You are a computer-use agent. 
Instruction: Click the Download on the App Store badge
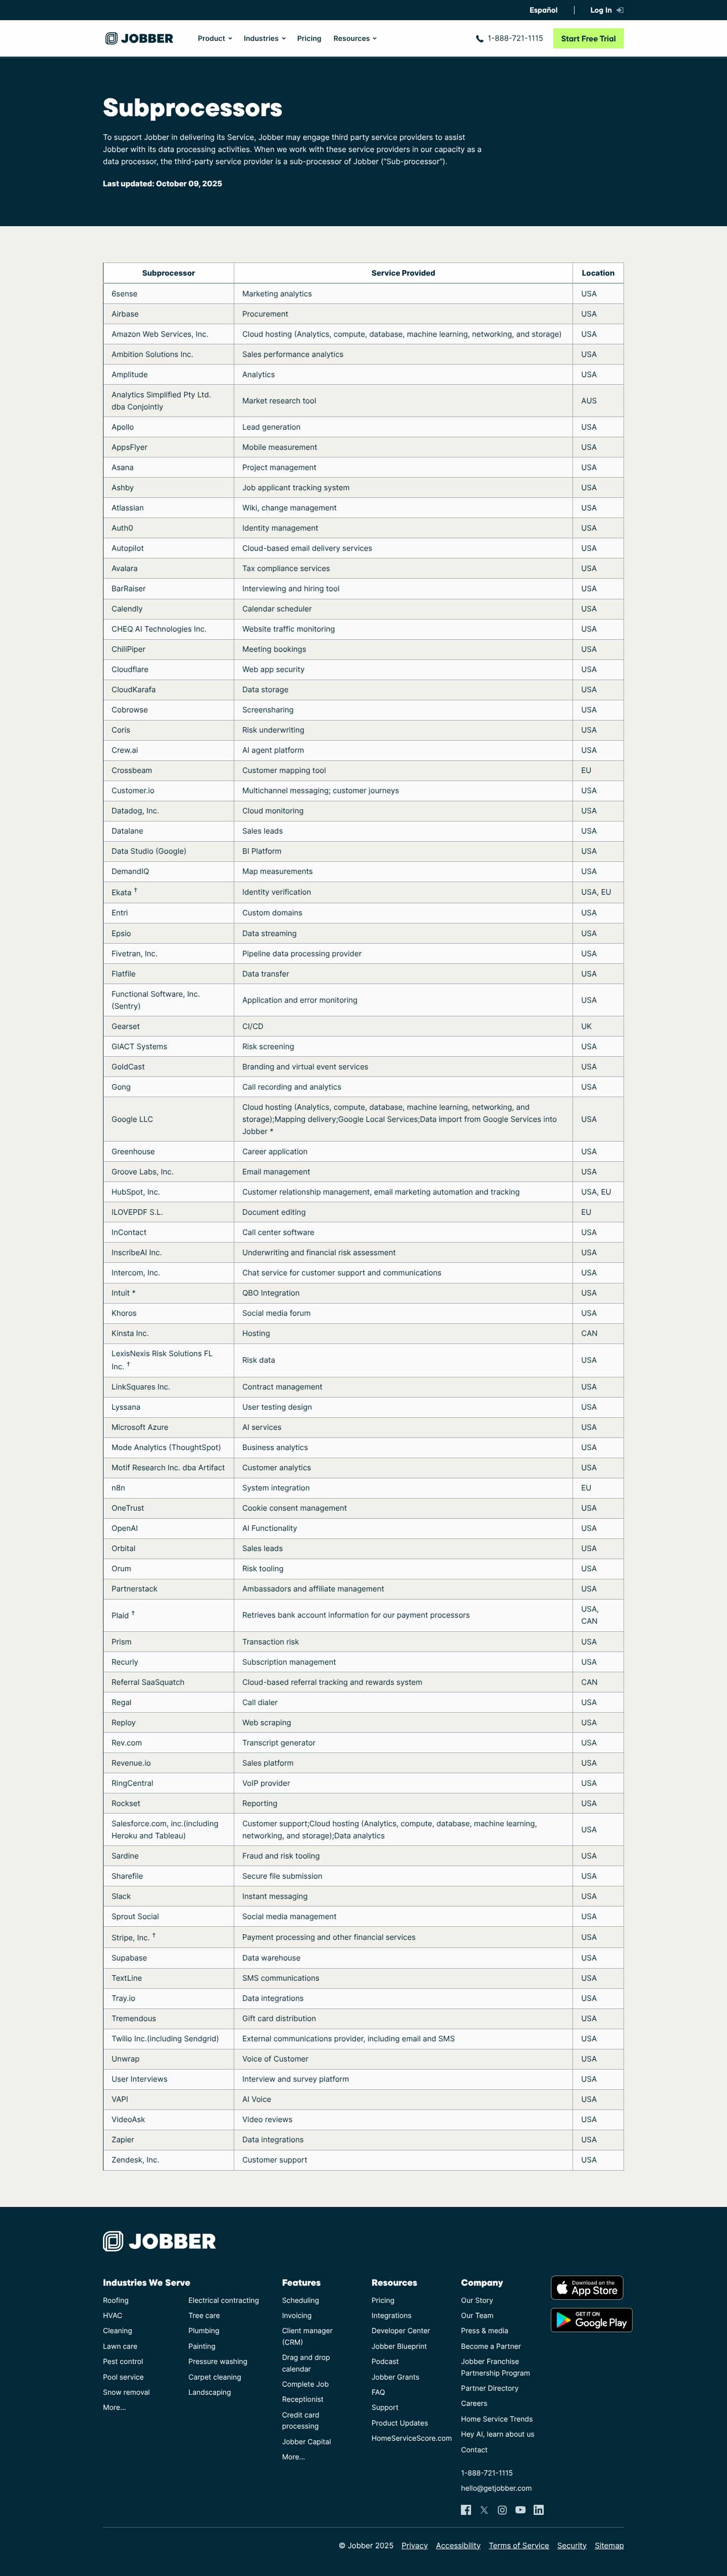[x=587, y=2288]
